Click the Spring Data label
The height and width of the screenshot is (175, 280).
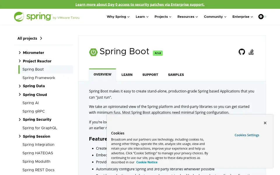coord(34,86)
